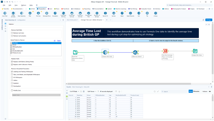Select the Multi-Row Formula tool
This screenshot has height=121, width=214.
80,13
